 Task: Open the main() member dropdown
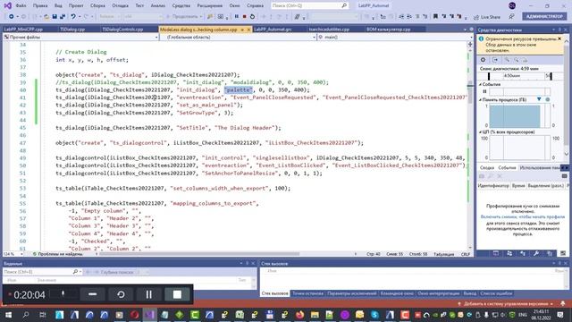[x=394, y=38]
